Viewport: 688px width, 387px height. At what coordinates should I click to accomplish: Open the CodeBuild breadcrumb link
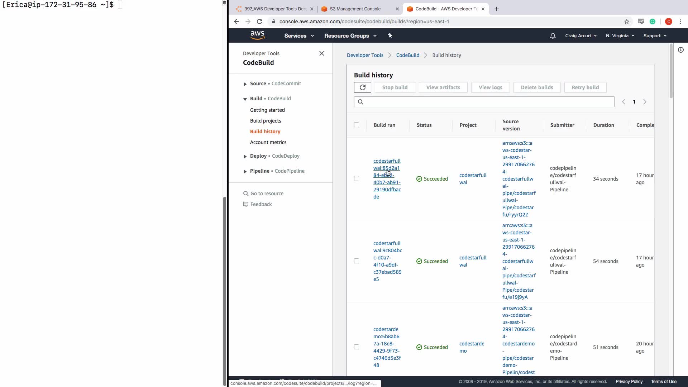pos(407,55)
